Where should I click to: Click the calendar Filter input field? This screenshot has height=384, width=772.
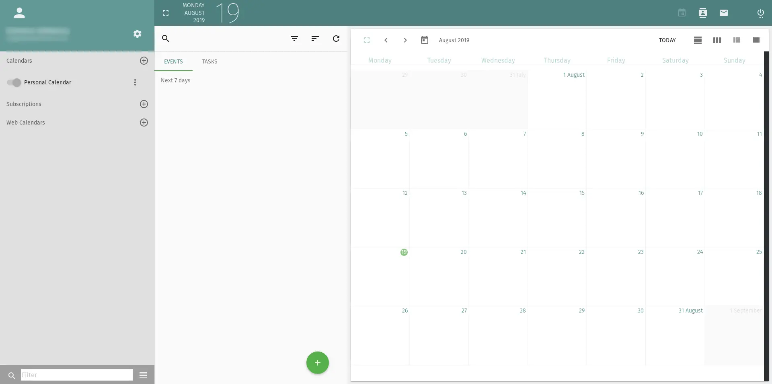tap(76, 375)
